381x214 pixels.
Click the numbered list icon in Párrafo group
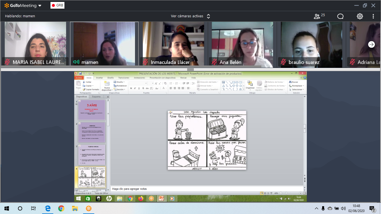click(x=176, y=83)
